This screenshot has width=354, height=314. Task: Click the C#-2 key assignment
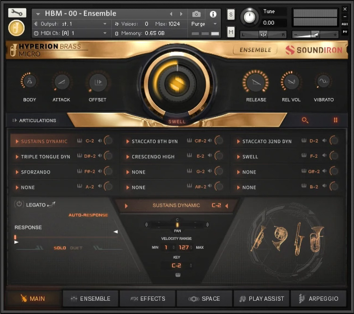coord(200,141)
